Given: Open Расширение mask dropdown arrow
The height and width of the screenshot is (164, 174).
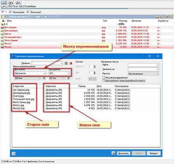Looking at the screenshot, I should click(x=69, y=73).
